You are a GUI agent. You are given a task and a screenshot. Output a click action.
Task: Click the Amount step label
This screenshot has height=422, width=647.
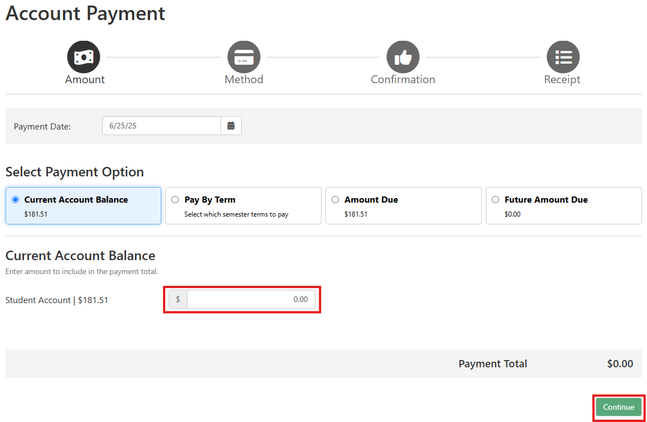pos(85,79)
